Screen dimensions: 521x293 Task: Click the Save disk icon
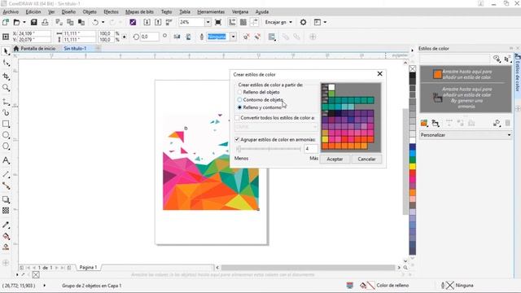(33, 22)
